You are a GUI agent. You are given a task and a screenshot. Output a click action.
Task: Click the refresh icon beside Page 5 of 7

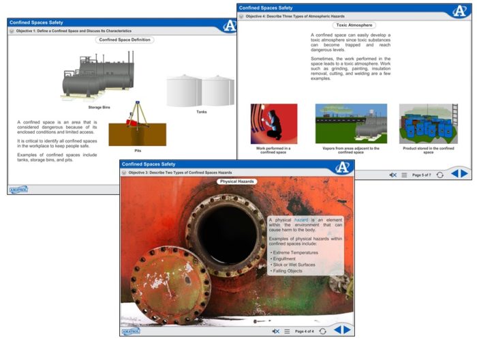(x=440, y=175)
